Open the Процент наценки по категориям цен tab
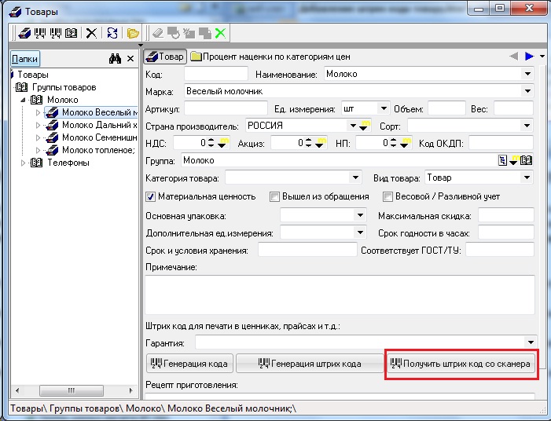The height and width of the screenshot is (421, 551). click(x=270, y=57)
